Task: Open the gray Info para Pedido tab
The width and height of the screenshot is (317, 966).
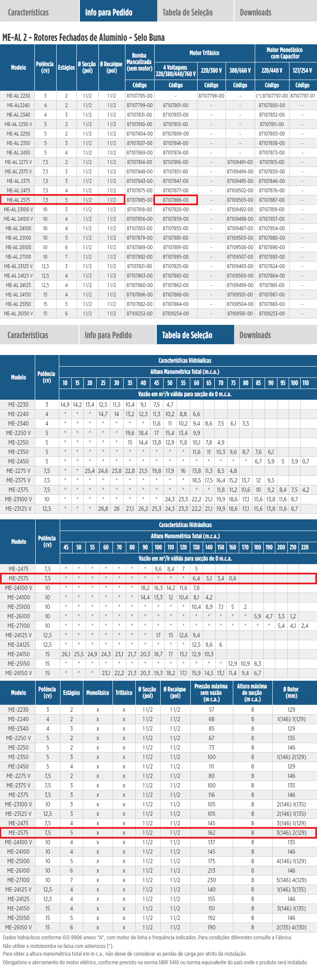Action: tap(108, 335)
